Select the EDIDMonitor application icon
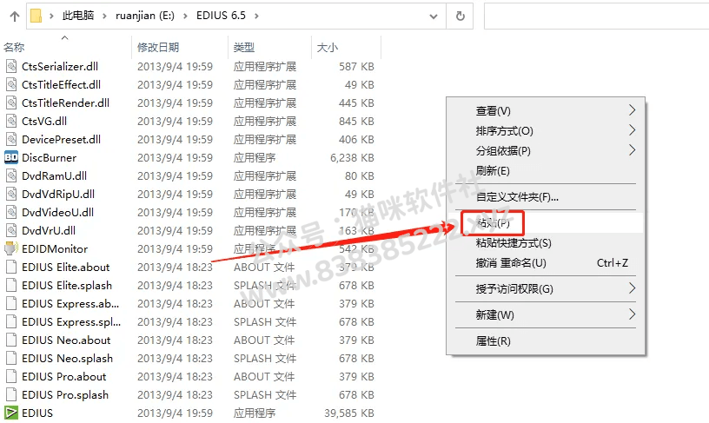The width and height of the screenshot is (709, 423). tap(11, 249)
